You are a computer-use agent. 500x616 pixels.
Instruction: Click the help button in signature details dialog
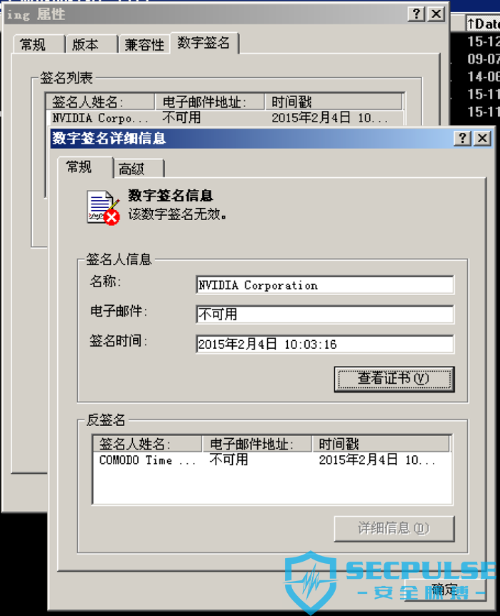point(462,139)
